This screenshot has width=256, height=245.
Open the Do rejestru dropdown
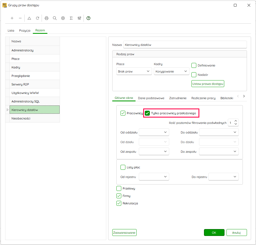click(x=223, y=177)
